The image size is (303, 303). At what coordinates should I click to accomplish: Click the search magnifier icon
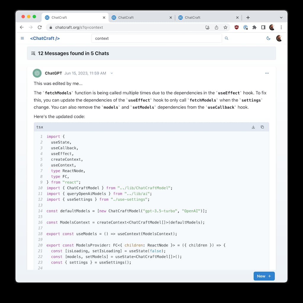click(227, 38)
